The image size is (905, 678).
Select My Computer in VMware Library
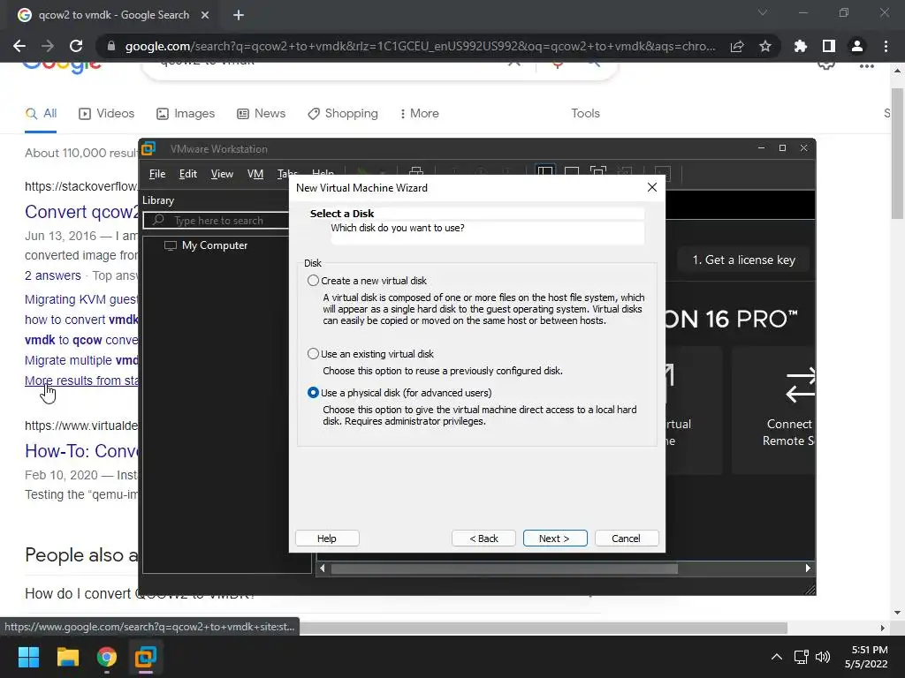[x=206, y=245]
